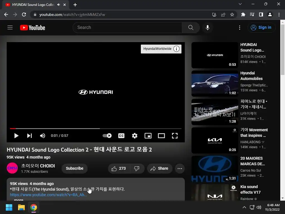Screen dimensions: 285x214
Task: Click the address bar URL
Action: pos(72,14)
